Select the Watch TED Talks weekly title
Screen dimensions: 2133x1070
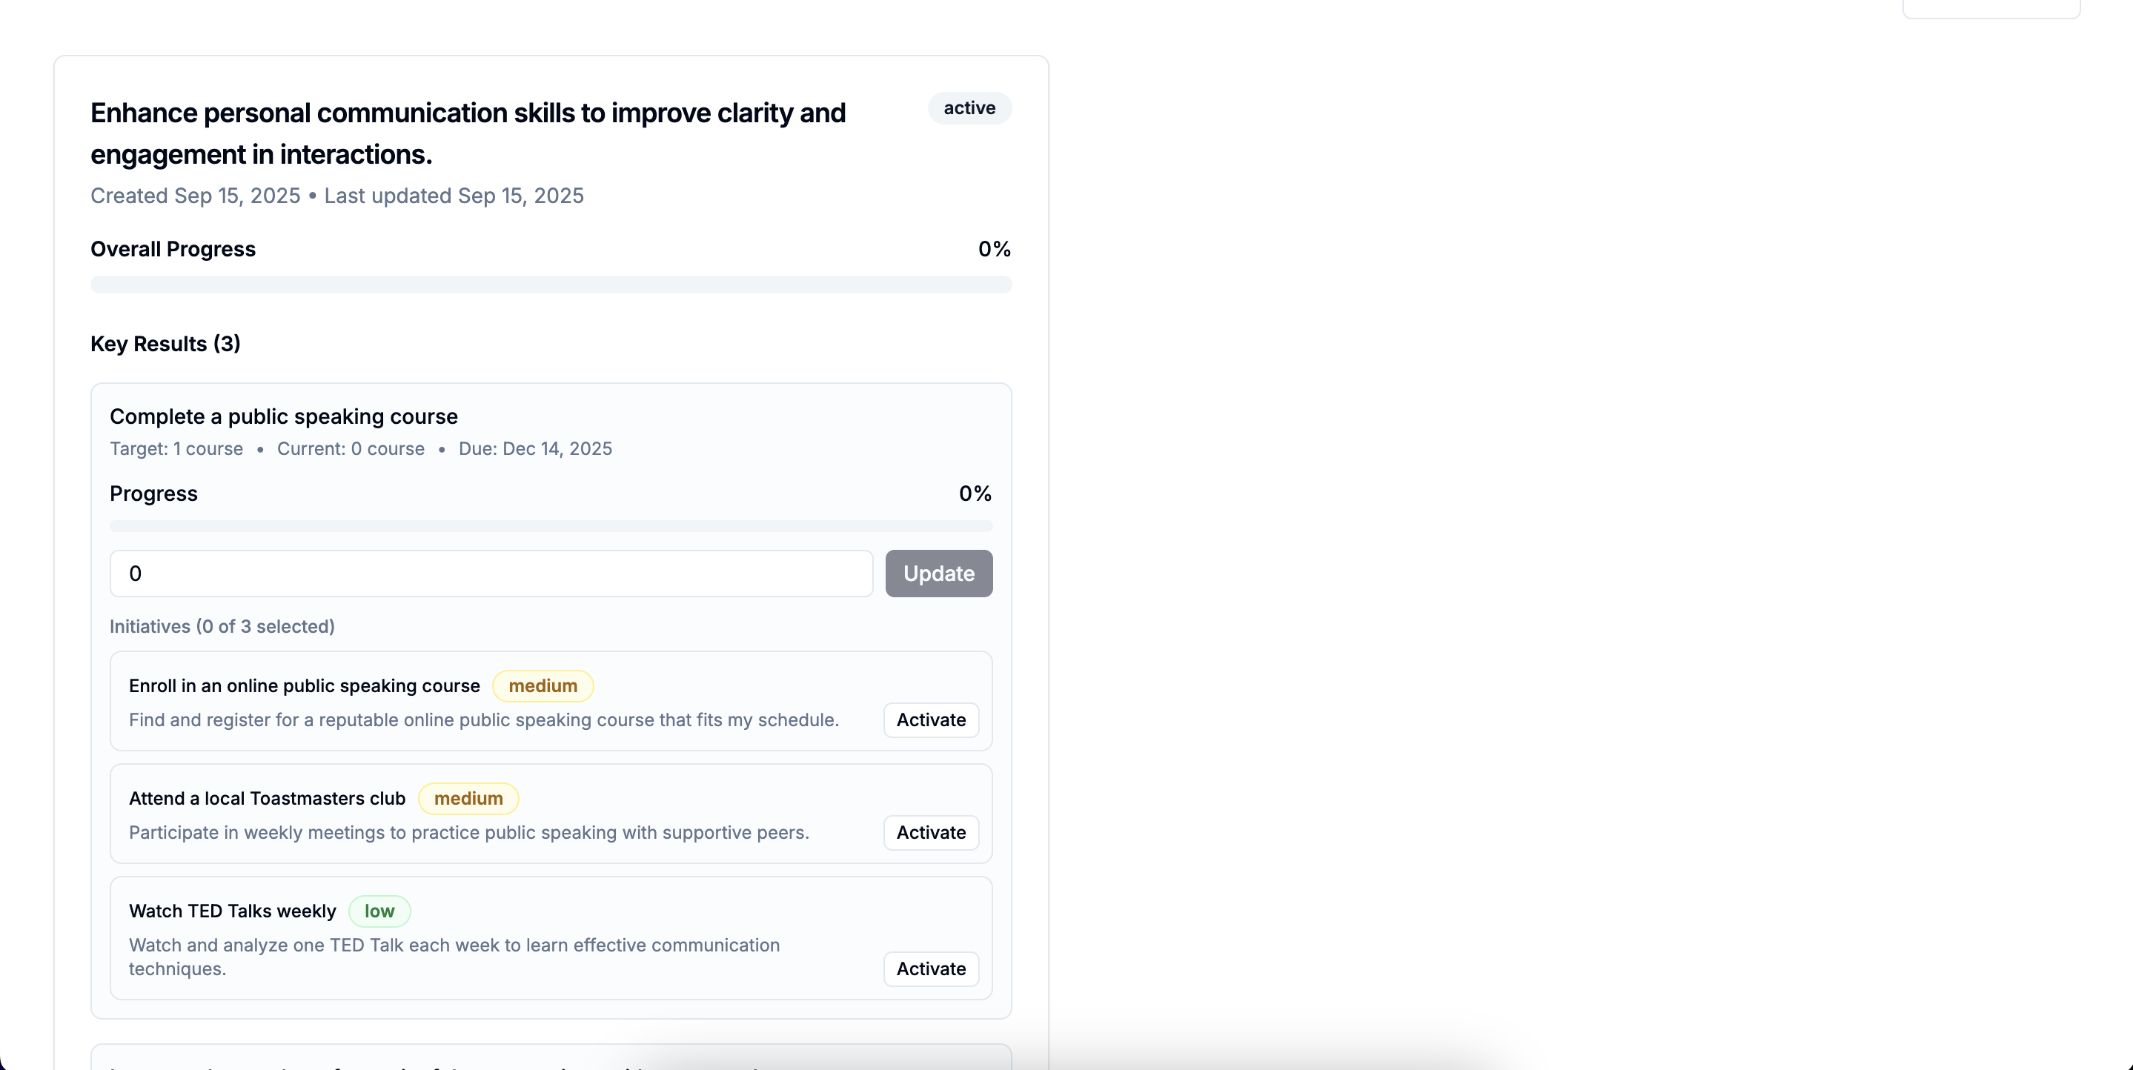tap(232, 911)
